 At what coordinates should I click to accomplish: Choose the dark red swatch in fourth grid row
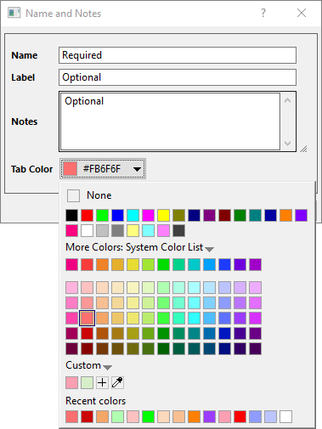(87, 333)
